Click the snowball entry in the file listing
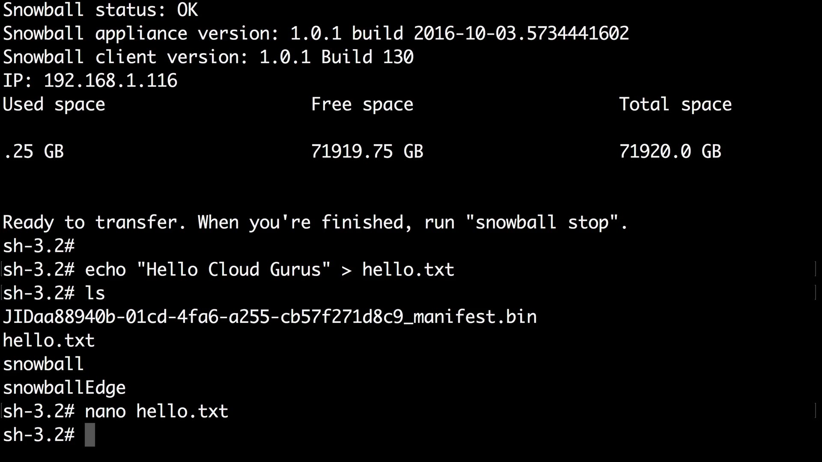The height and width of the screenshot is (462, 822). point(43,364)
